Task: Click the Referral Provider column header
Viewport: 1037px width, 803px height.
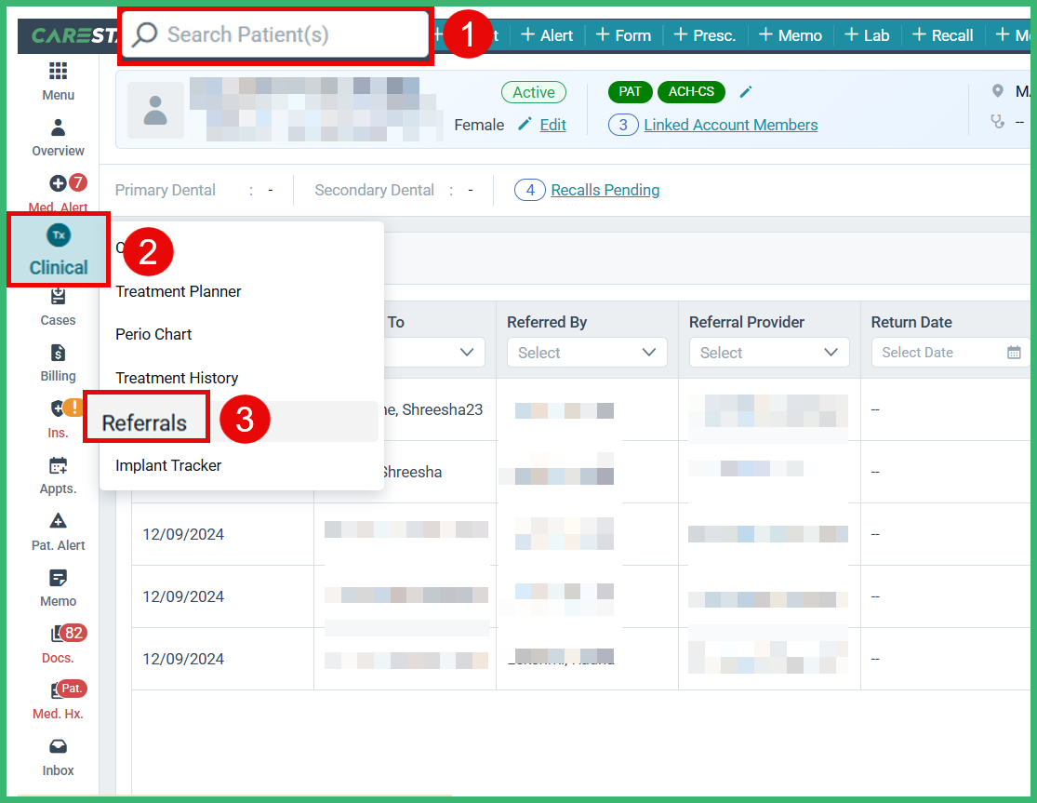Action: pos(747,322)
